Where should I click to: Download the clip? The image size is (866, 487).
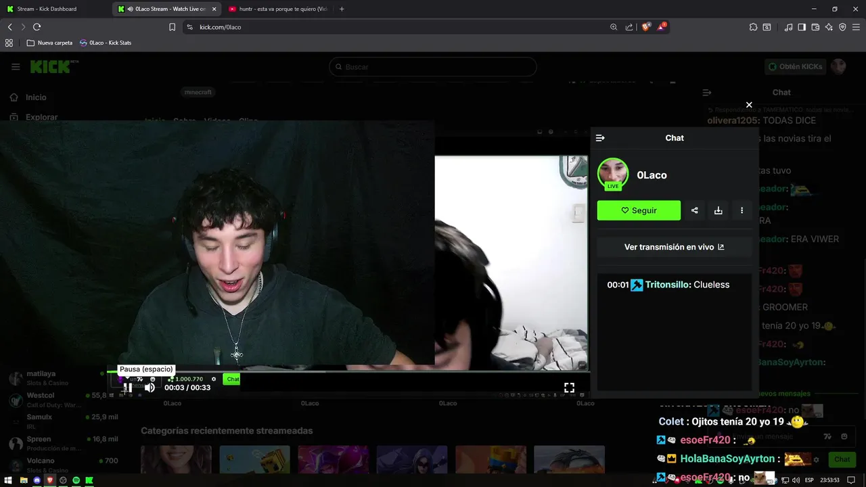718,210
